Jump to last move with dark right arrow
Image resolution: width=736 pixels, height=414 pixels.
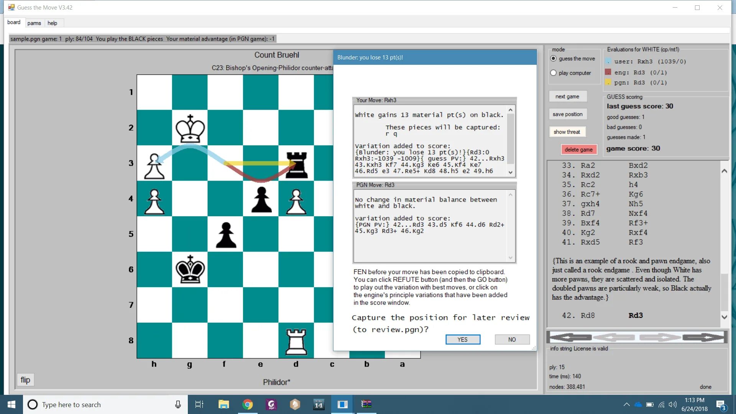coord(703,337)
